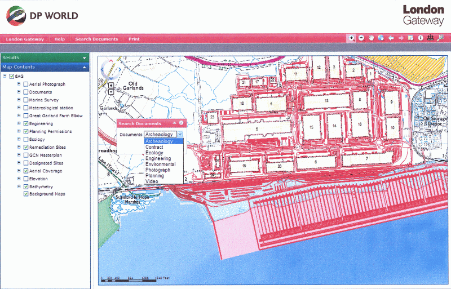Close the Search Documents dialog
Viewport: 451px width, 289px height.
click(181, 123)
